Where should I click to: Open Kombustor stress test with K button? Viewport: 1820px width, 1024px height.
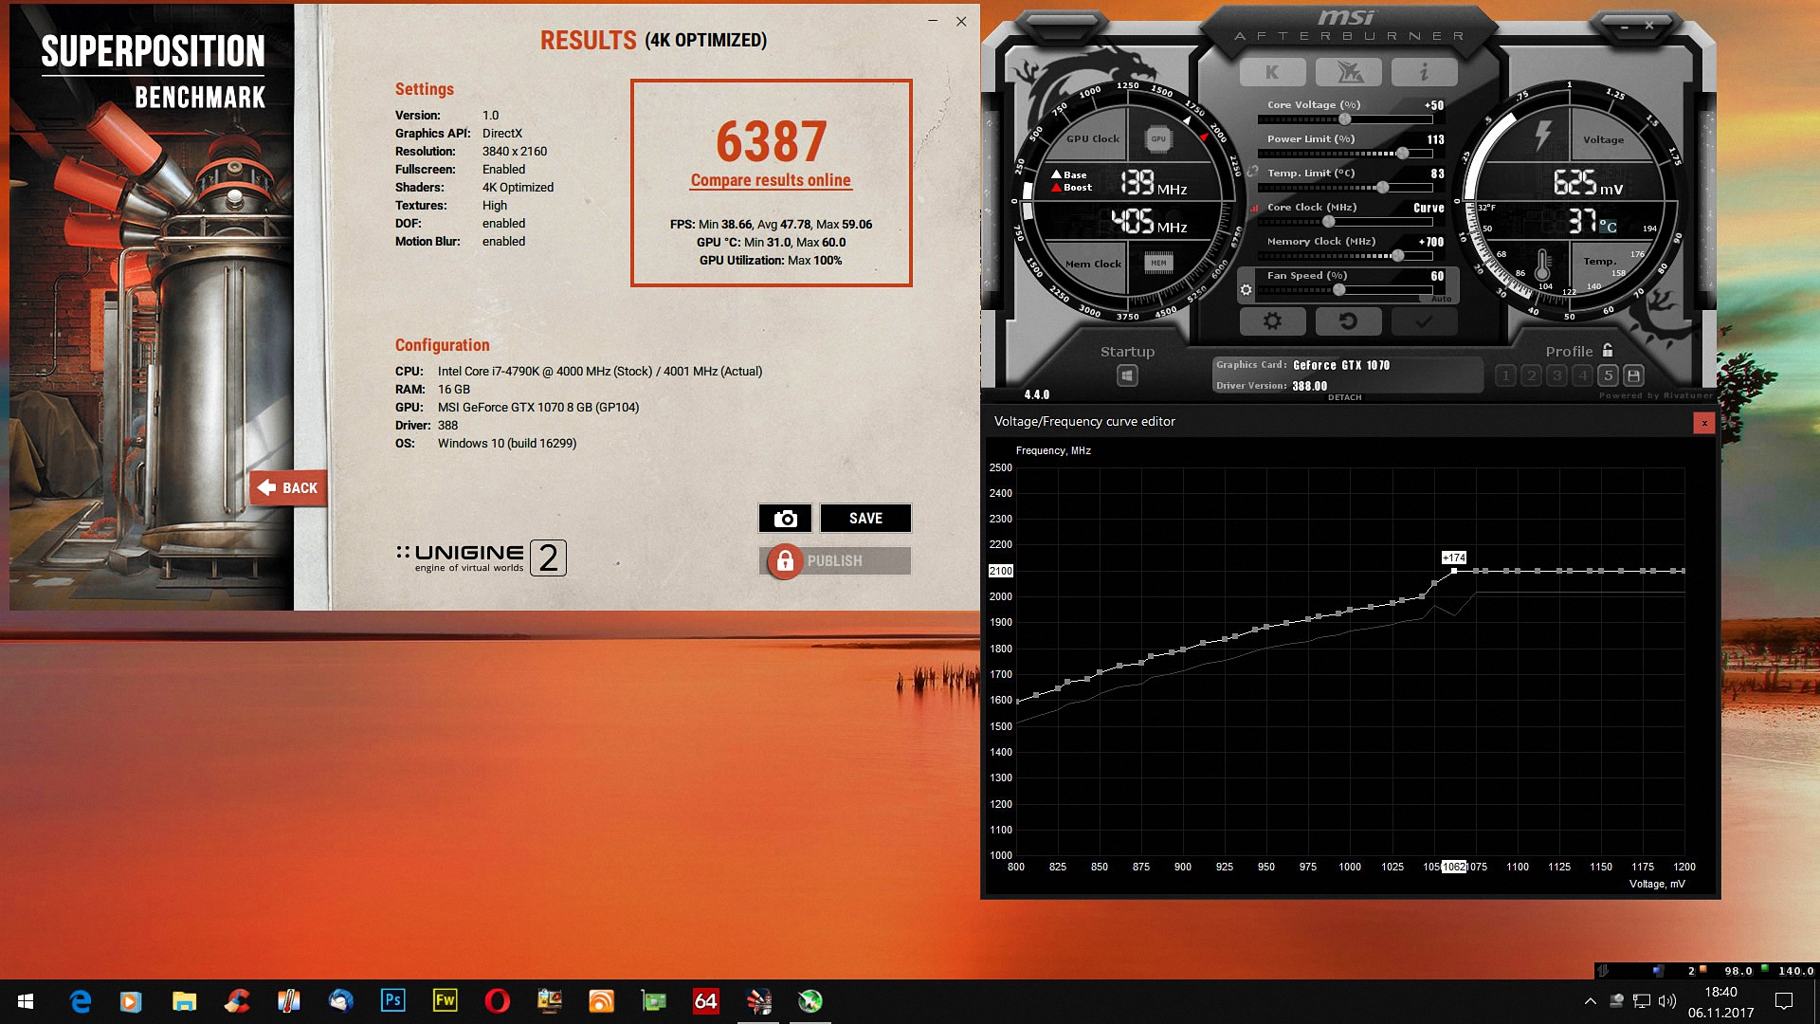tap(1272, 72)
